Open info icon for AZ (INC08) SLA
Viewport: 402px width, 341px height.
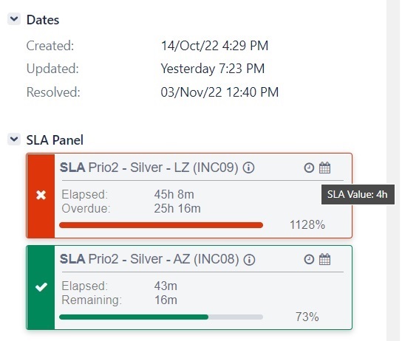point(249,260)
